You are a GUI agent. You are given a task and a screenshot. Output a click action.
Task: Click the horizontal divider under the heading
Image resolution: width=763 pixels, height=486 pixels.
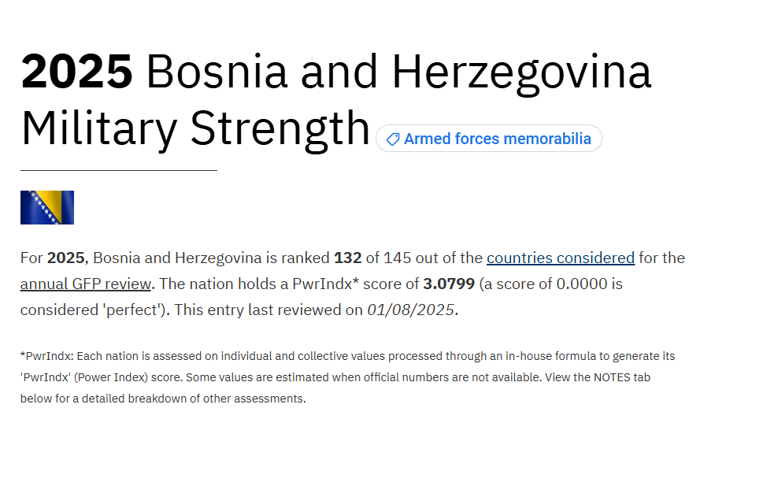(x=118, y=170)
